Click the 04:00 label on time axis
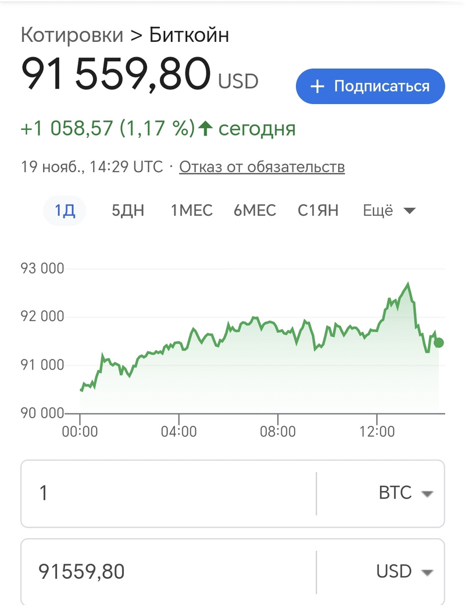This screenshot has width=465, height=605. click(x=179, y=432)
